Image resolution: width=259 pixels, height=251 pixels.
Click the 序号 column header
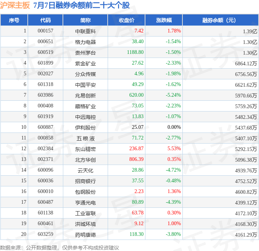tap(14, 20)
